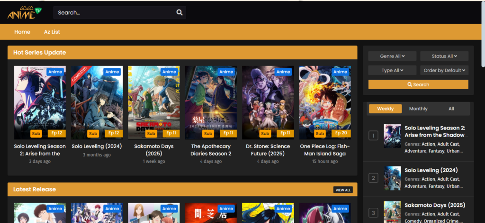Click the Ep 20 badge on One Piece Log
Screen dimensions: 485x223
[x=341, y=133]
